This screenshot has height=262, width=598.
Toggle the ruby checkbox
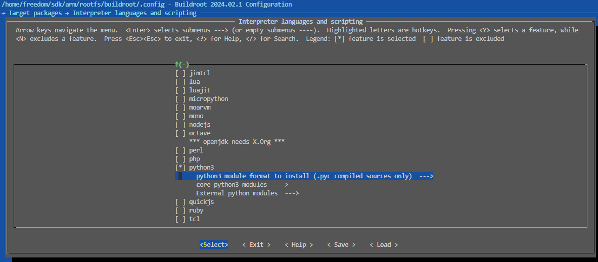(180, 210)
